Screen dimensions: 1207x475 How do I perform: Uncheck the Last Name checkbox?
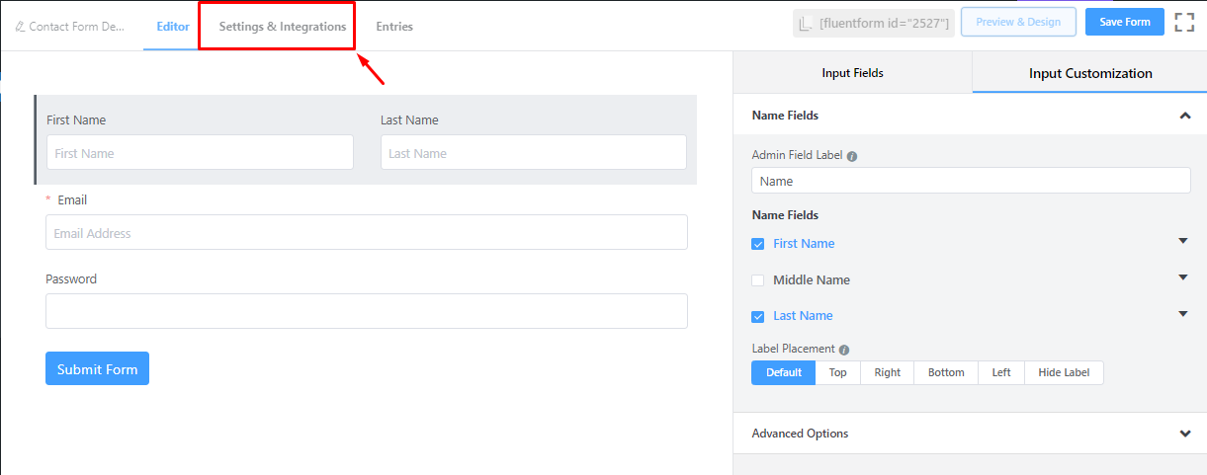pos(758,317)
